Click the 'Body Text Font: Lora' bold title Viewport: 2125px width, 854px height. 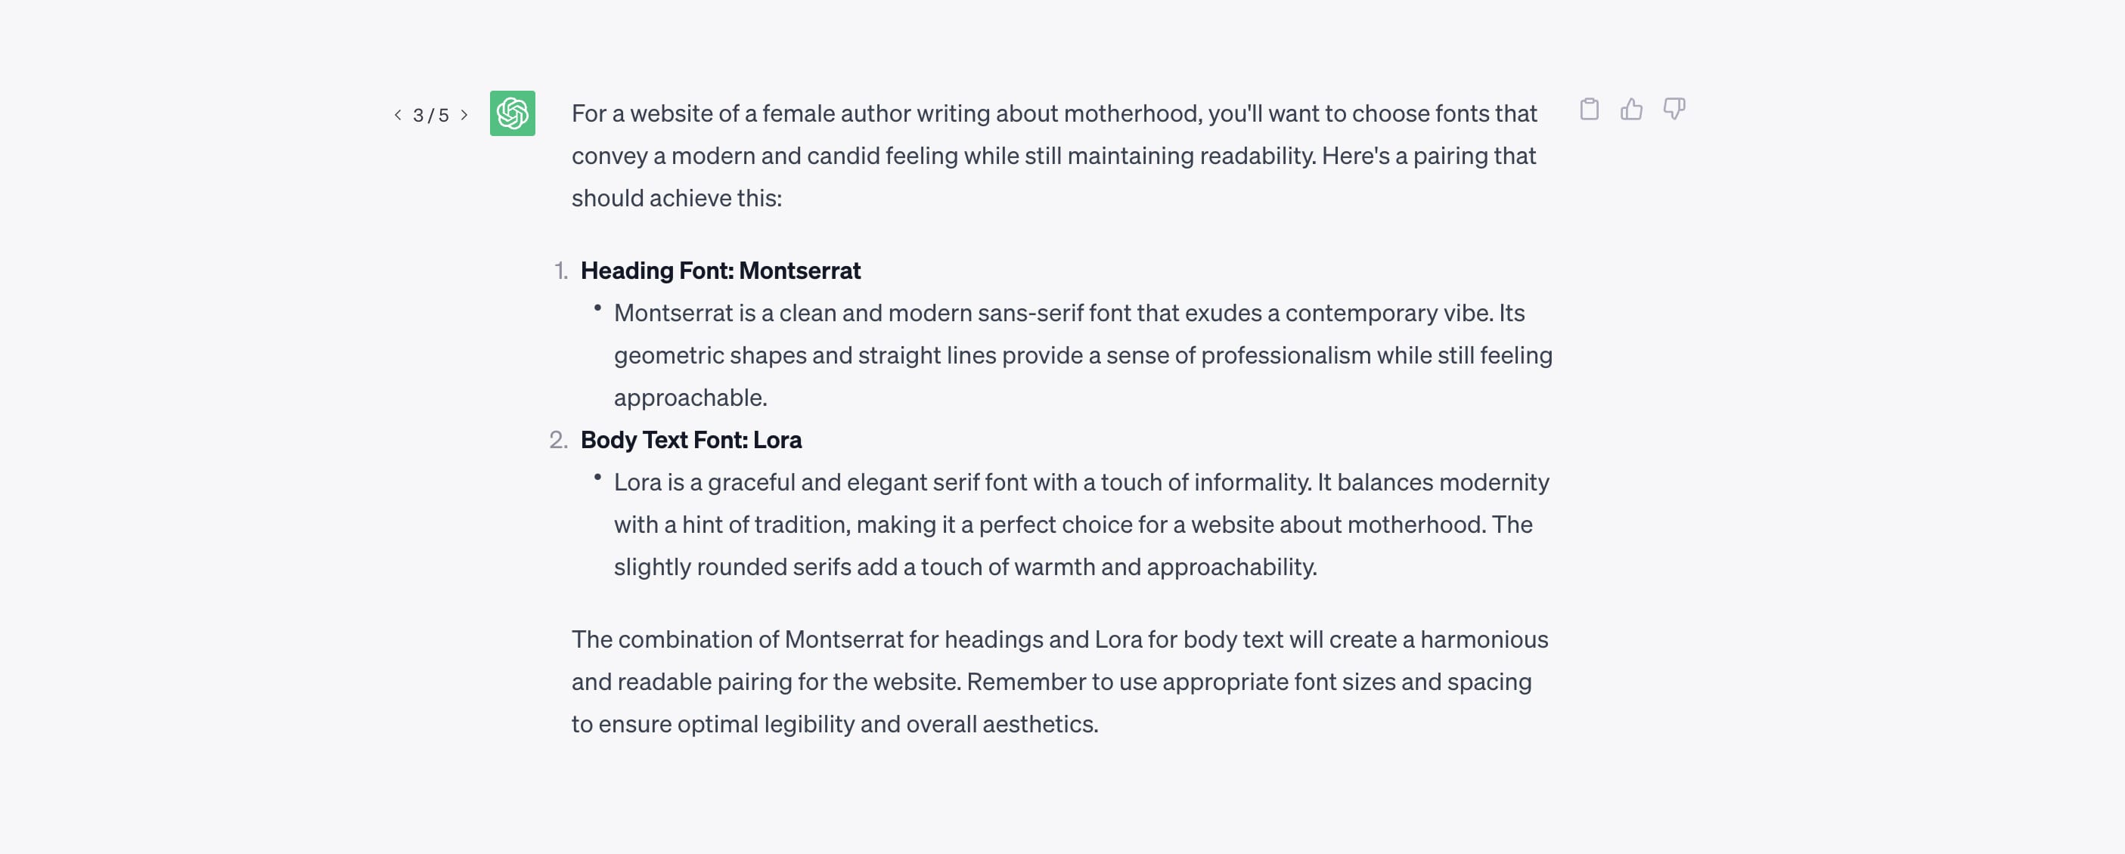tap(691, 439)
